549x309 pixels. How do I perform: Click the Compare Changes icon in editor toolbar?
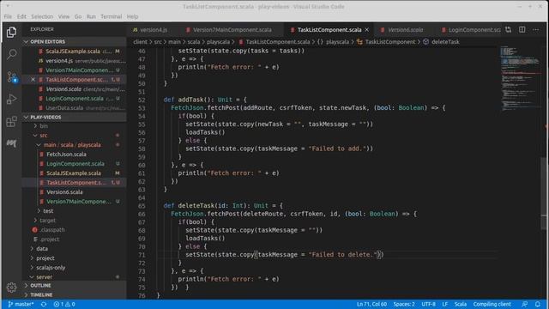click(x=508, y=30)
